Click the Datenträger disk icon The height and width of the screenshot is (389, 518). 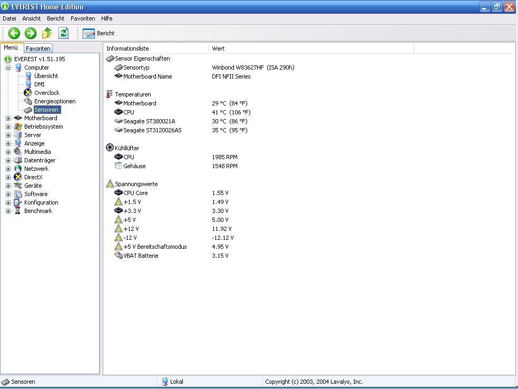(x=18, y=160)
